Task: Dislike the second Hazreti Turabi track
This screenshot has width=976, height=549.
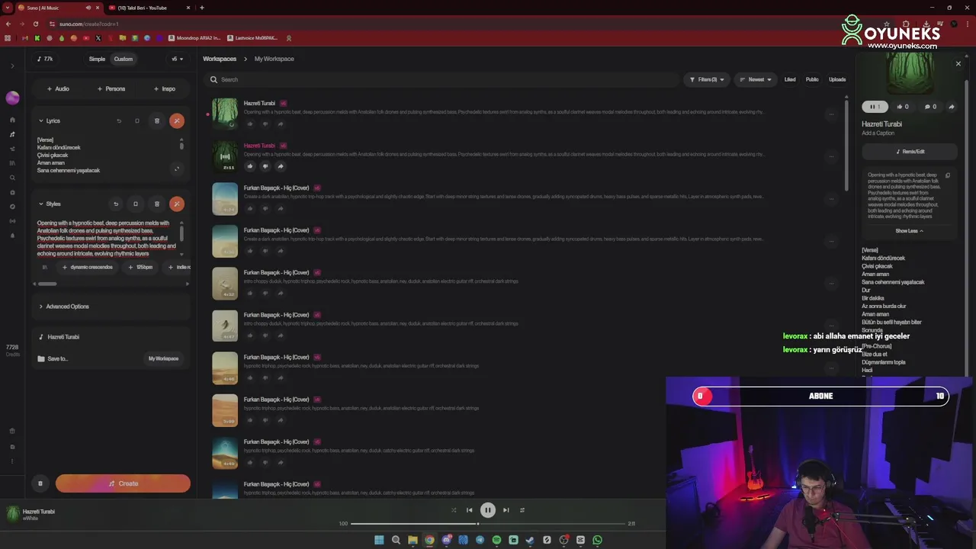Action: click(265, 166)
